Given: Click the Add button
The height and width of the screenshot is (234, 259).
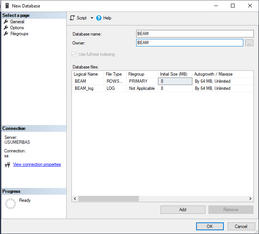Looking at the screenshot, I should point(183,210).
